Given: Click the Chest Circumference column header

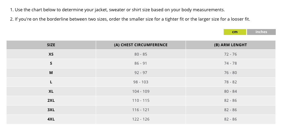Looking at the screenshot, I should (141, 45).
